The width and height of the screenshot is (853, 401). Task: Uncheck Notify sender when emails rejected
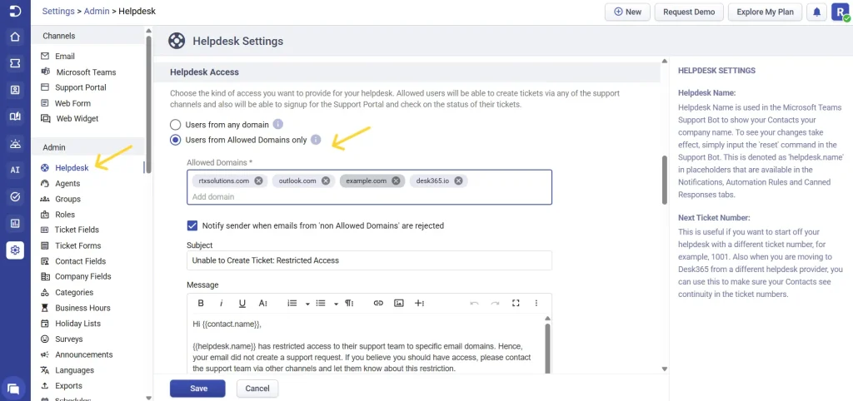pos(192,225)
